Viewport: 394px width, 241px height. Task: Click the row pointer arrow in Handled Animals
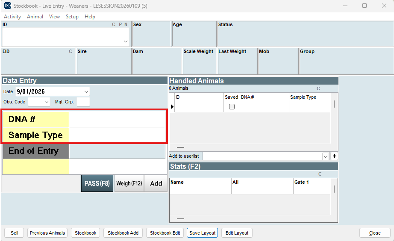(x=172, y=106)
